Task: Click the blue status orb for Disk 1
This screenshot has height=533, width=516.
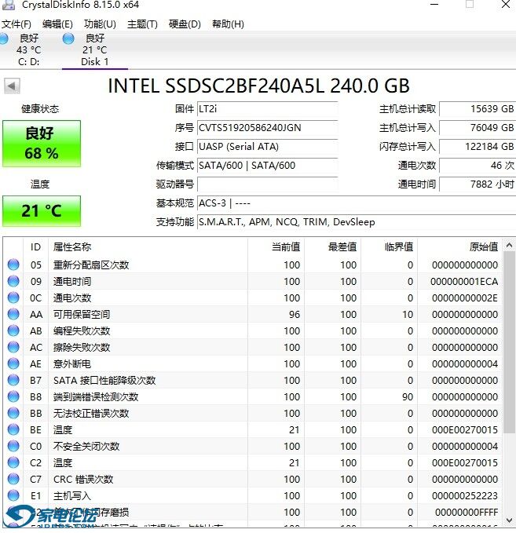Action: click(68, 38)
